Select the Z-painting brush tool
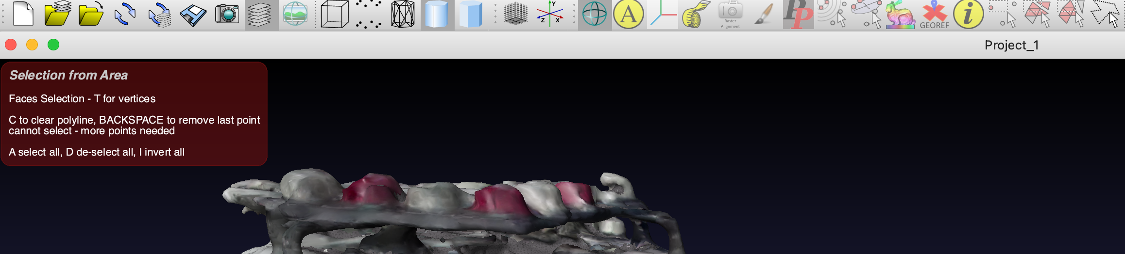Viewport: 1125px width, 254px height. click(x=764, y=15)
